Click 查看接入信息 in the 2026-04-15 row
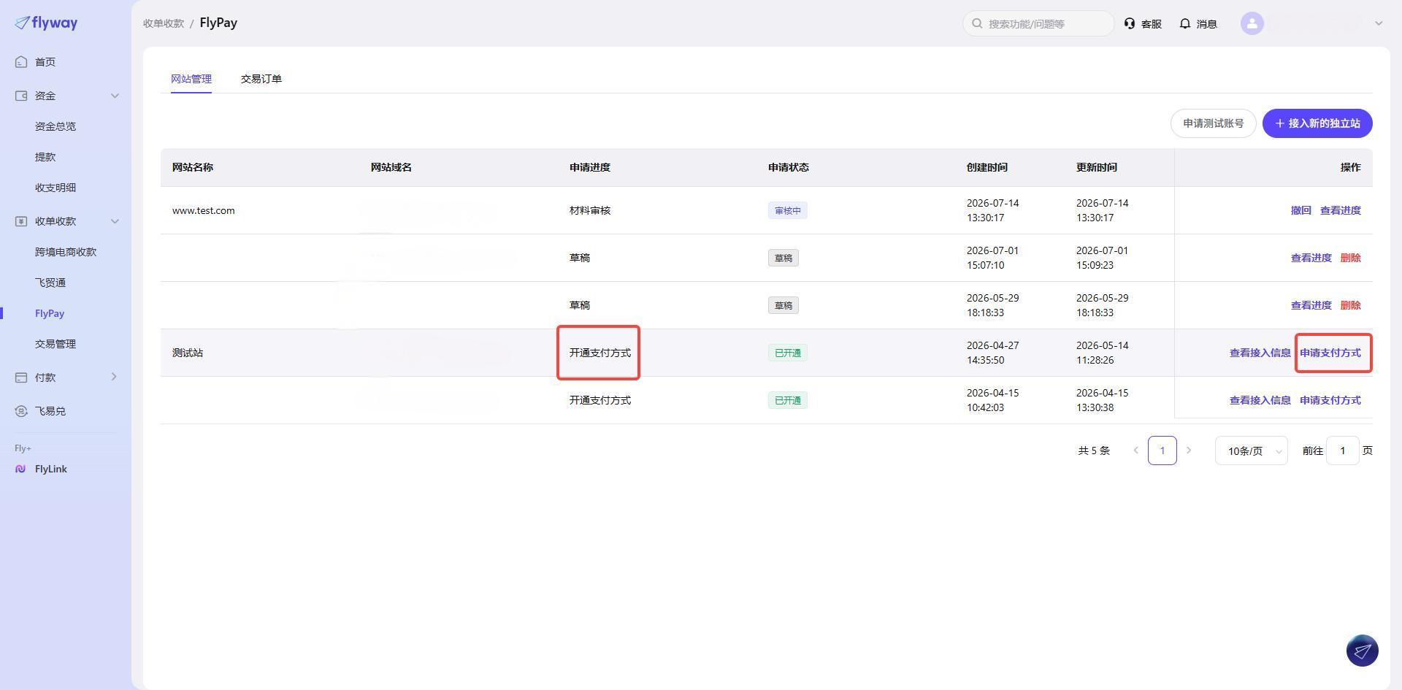 pos(1260,400)
